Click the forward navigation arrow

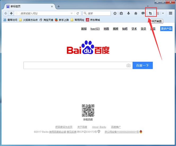[x=11, y=13]
